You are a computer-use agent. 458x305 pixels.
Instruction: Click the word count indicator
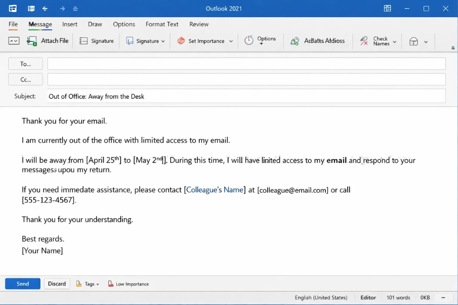pos(398,297)
